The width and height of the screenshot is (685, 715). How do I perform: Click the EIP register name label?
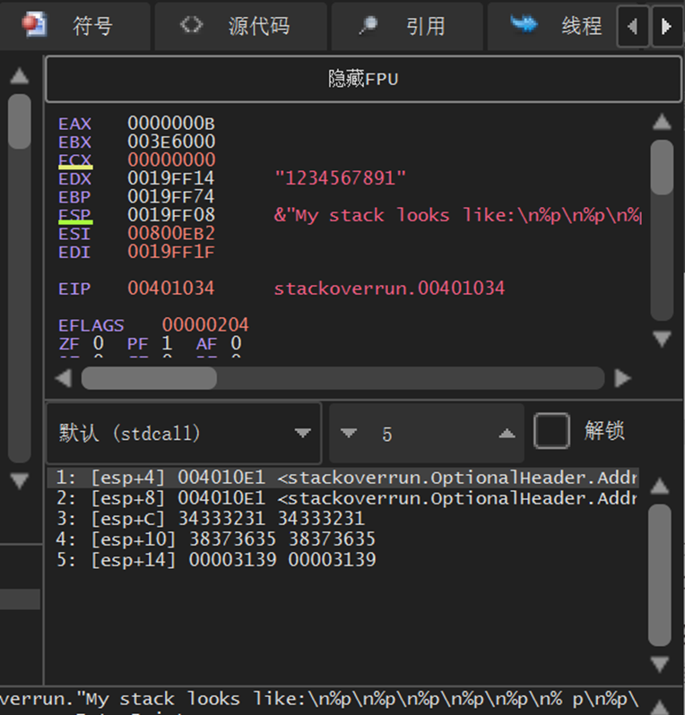tap(74, 289)
